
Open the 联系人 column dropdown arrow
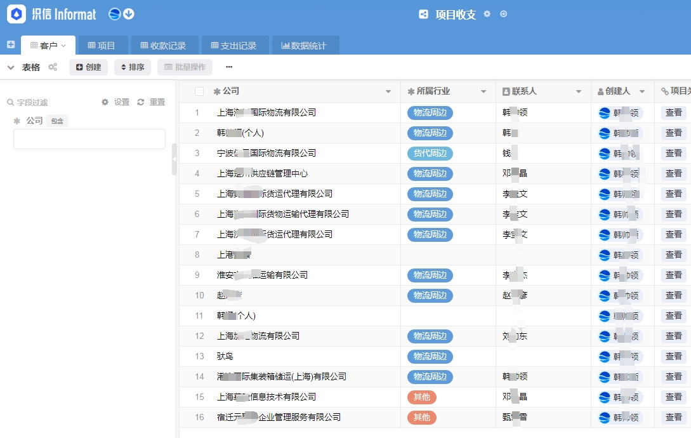(x=578, y=92)
